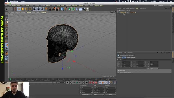This screenshot has height=98, width=174.
Task: Toggle X axis lock
Action: pyautogui.click(x=35, y=9)
